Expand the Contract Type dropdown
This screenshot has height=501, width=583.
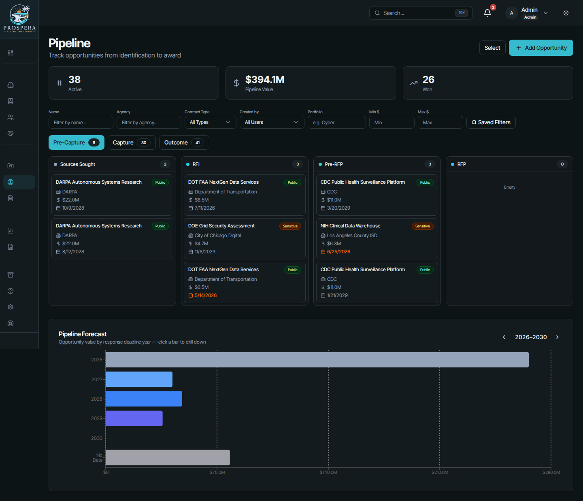(210, 122)
